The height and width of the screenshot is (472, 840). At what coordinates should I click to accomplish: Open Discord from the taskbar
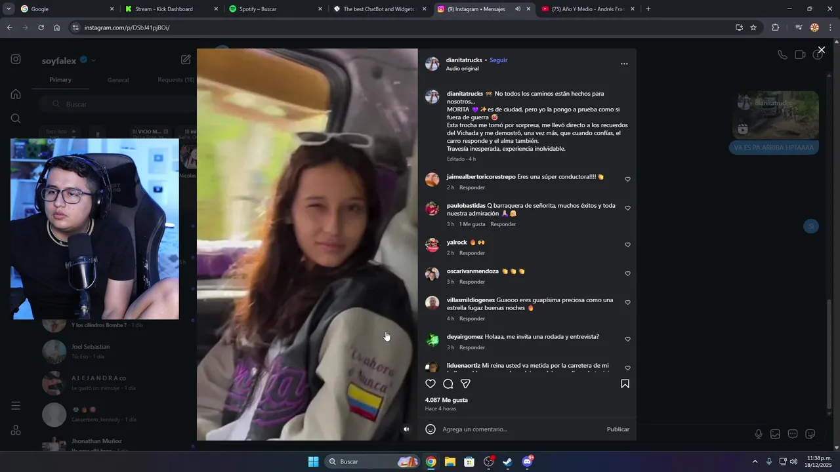coord(527,462)
